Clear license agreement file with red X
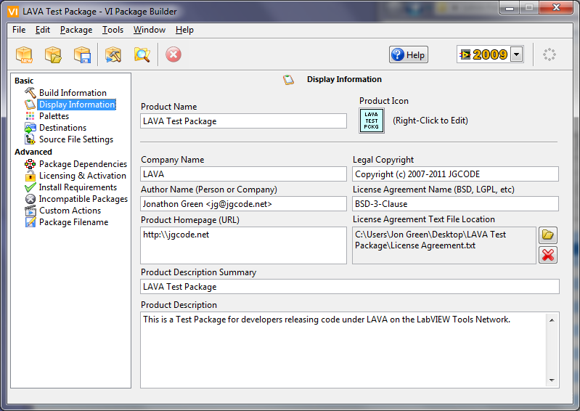 (548, 255)
